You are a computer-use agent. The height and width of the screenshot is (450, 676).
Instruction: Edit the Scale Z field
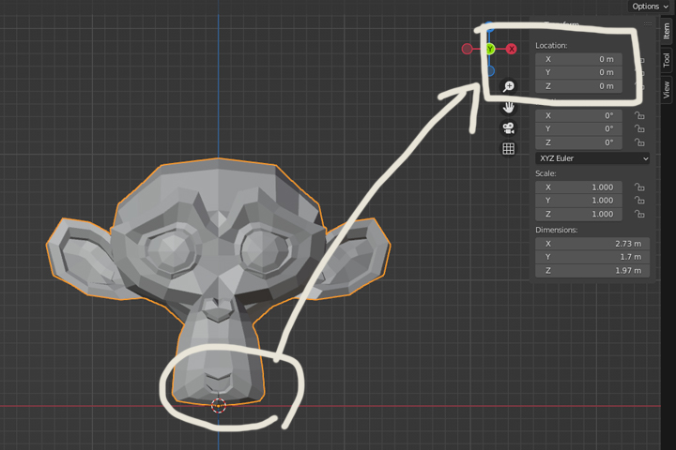[578, 214]
